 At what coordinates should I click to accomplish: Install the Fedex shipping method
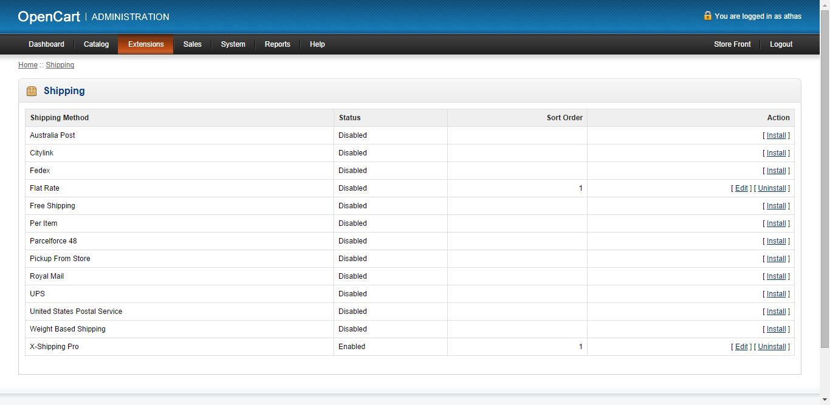777,171
